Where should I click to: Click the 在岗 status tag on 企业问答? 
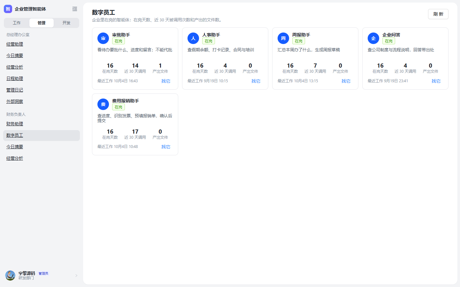coord(389,41)
